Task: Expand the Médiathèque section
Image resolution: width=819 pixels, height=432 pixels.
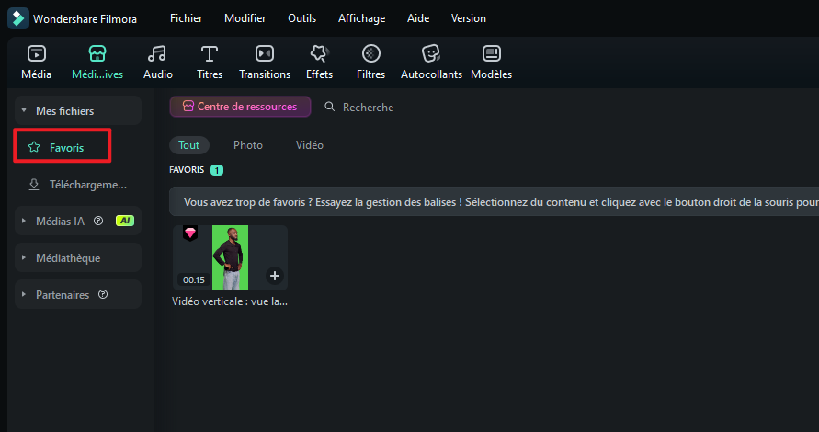Action: (24, 257)
